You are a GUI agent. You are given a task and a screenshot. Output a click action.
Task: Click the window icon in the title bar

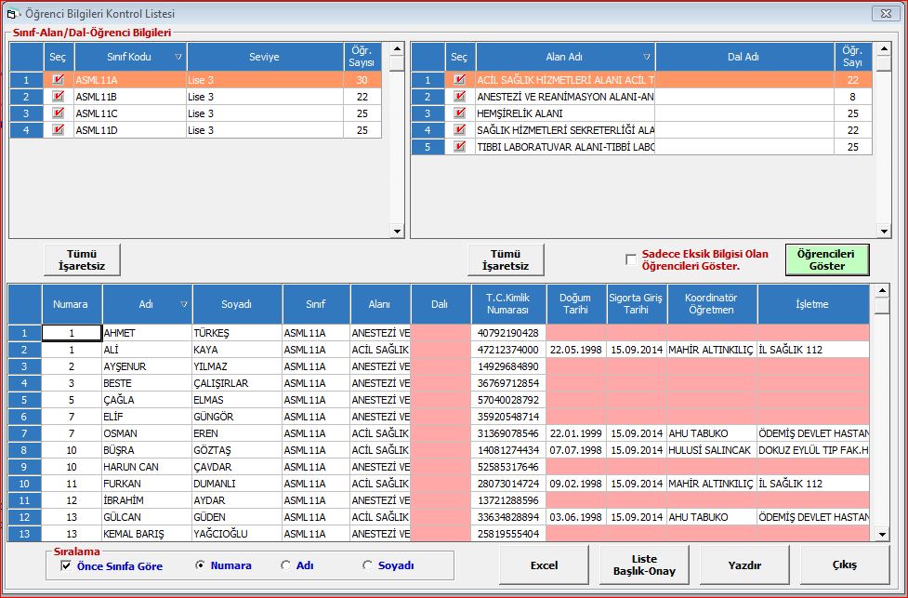coord(11,14)
